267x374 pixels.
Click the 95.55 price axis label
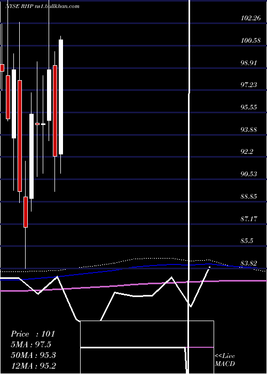click(x=249, y=107)
